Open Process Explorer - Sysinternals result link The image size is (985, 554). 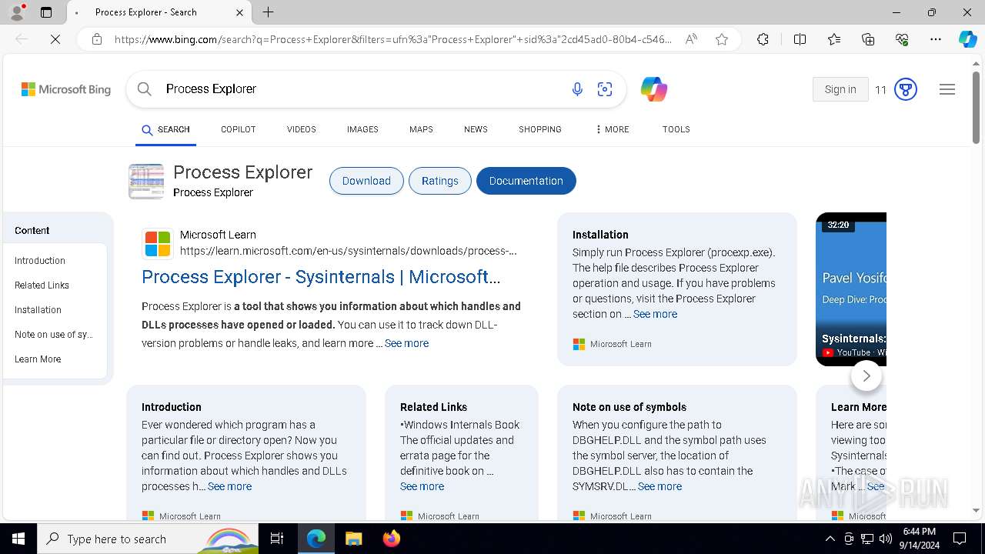click(x=321, y=277)
